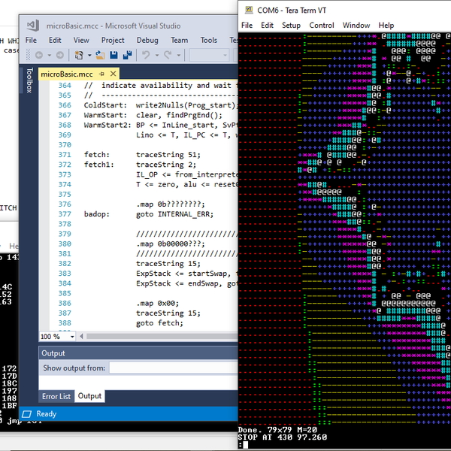Open the Navigate Backward history dropdown
Viewport: 451px width, 451px height.
[x=49, y=55]
